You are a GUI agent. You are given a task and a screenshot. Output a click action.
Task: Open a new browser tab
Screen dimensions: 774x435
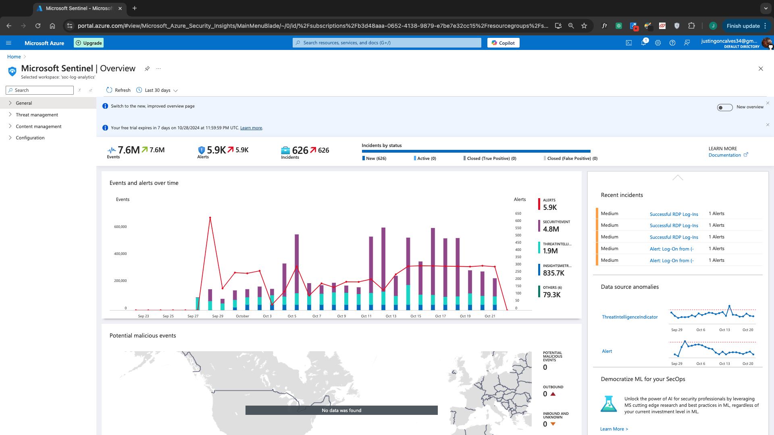pos(135,8)
